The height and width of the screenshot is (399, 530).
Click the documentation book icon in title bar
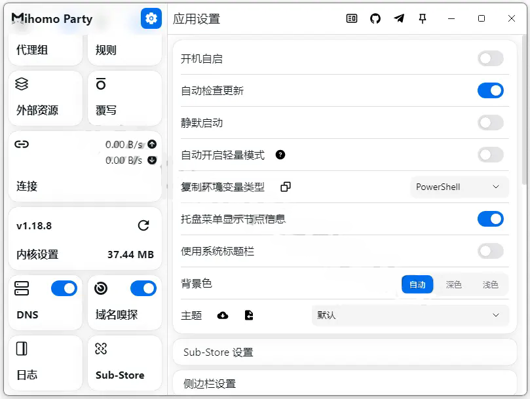coord(352,18)
